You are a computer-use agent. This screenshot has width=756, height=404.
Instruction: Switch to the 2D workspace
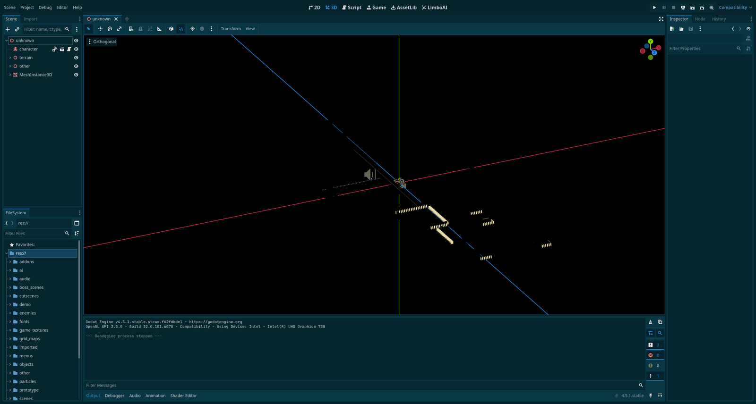[314, 8]
